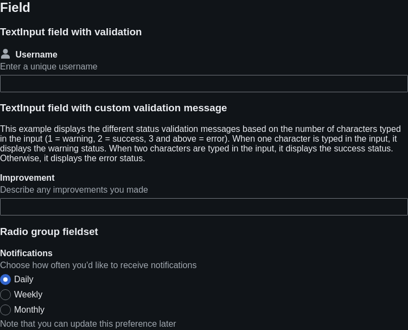408x330 pixels.
Task: Click the 'Describe any improvements you made' hint
Action: tap(74, 190)
